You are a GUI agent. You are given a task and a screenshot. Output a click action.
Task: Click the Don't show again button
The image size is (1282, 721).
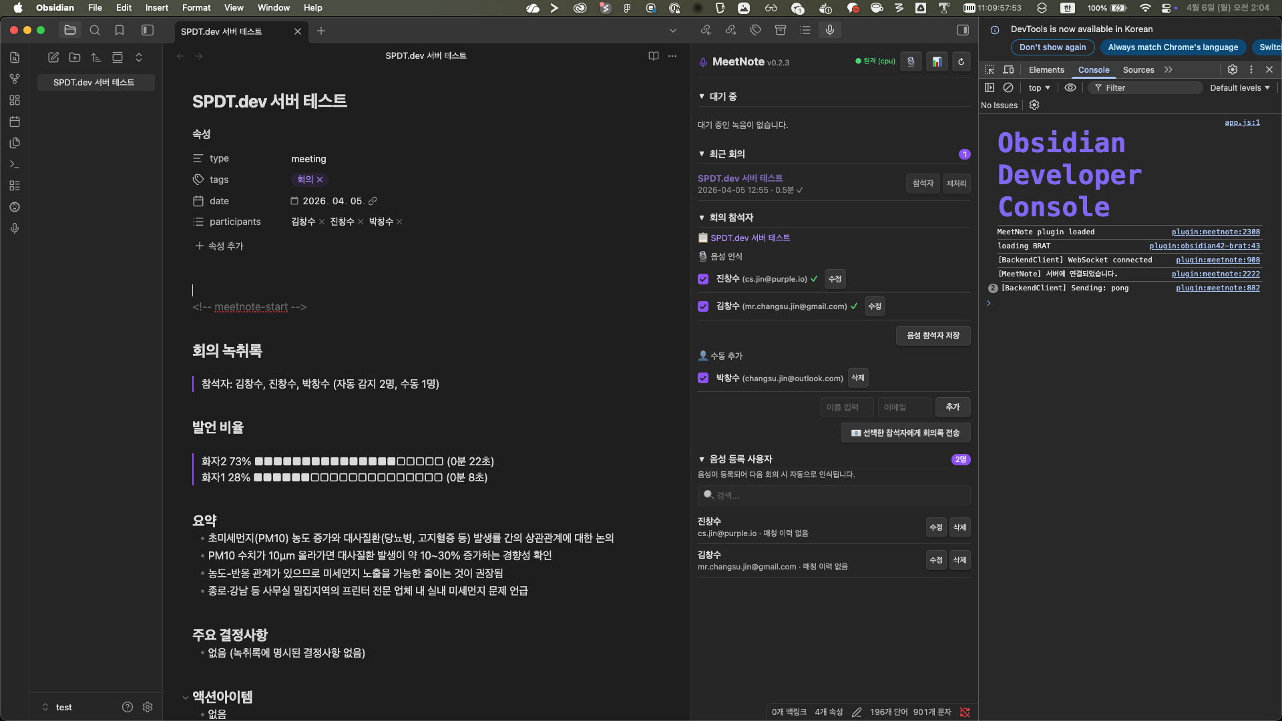tap(1052, 47)
